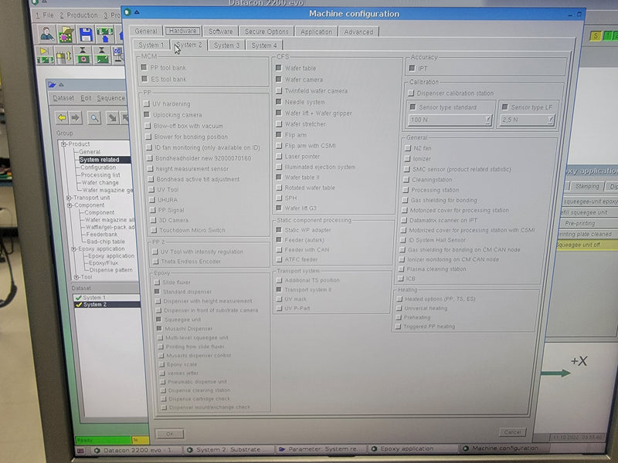Collapse the Epoxy application tree node

pos(73,248)
